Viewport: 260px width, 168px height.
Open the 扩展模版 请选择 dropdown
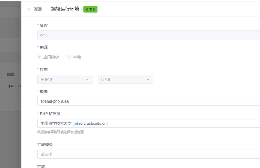click(x=147, y=154)
